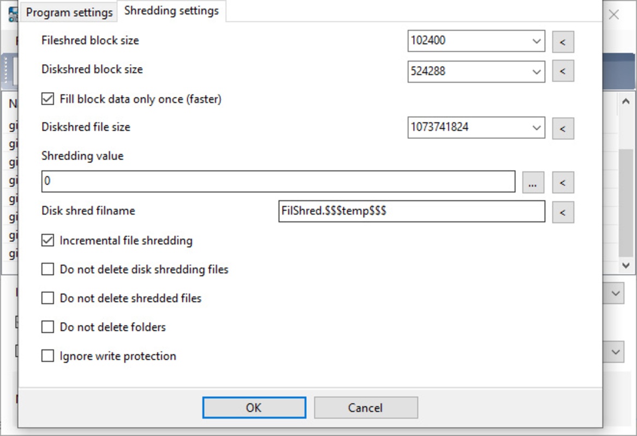Screen dimensions: 637x436
Task: Reset Fileshred block size with its arrow button
Action: (x=563, y=42)
